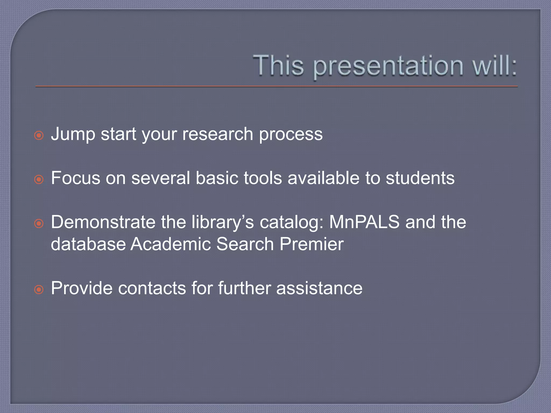Viewport: 551px width, 413px height.
Task: Click Provide contacts for further assistance line
Action: (207, 288)
